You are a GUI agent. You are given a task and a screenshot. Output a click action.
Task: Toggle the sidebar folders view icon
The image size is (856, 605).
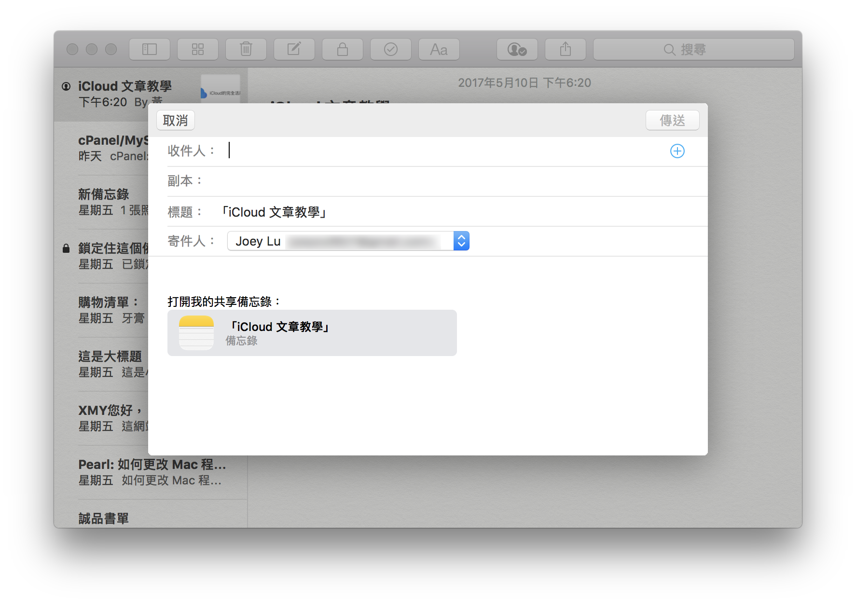pyautogui.click(x=150, y=49)
